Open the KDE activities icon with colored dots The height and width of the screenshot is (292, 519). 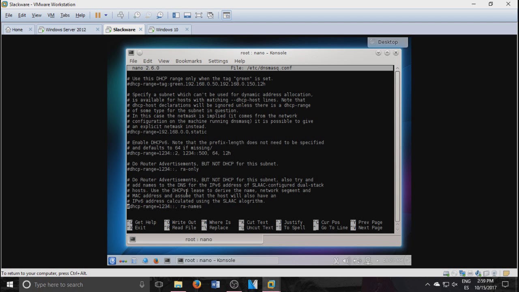coord(123,260)
